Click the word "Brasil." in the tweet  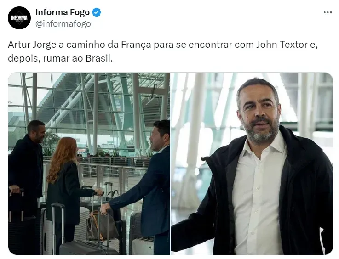coord(99,58)
